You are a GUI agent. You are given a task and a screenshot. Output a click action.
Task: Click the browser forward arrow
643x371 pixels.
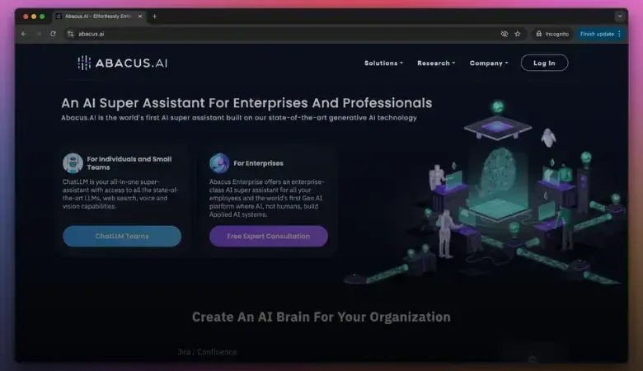point(38,34)
